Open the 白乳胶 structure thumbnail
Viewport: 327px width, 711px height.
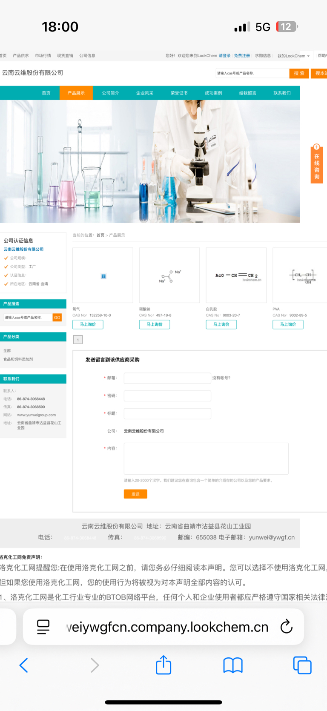click(x=236, y=275)
